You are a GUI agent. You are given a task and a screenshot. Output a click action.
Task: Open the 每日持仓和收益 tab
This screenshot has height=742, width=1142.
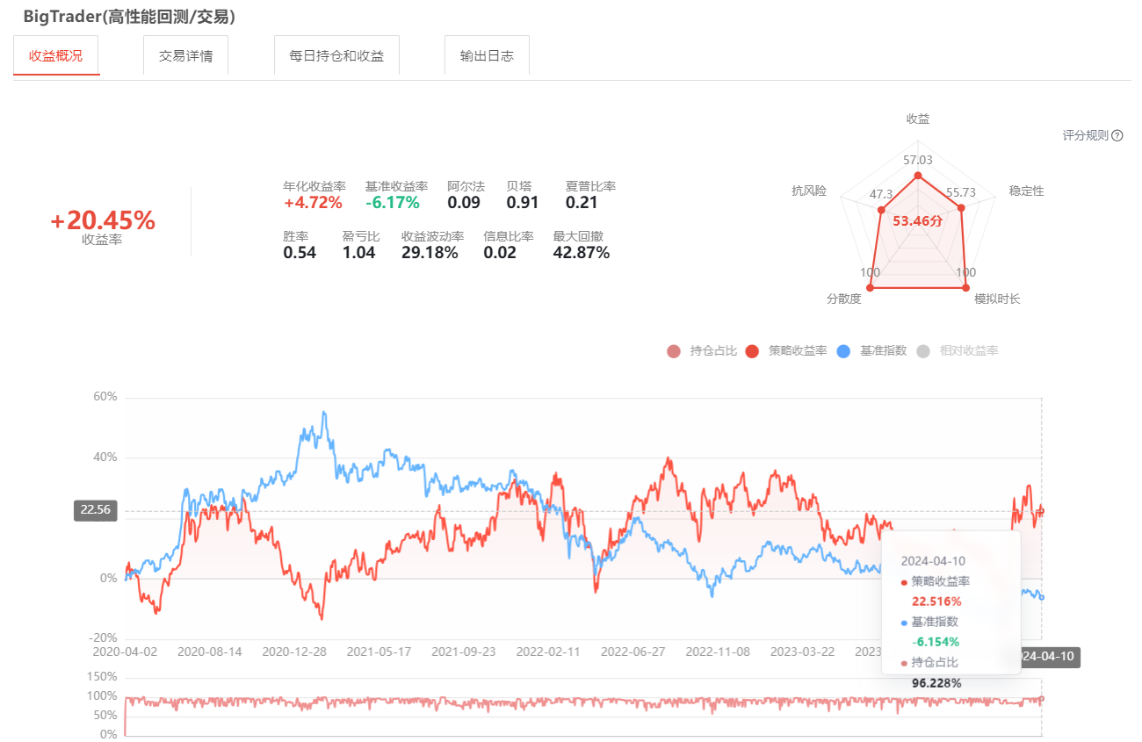coord(336,55)
